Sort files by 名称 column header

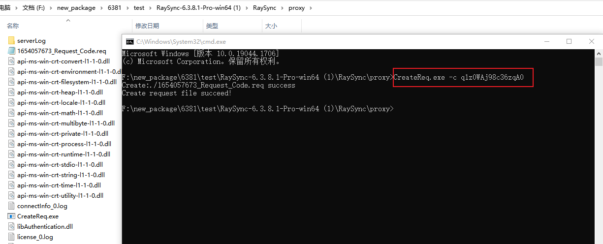(13, 26)
